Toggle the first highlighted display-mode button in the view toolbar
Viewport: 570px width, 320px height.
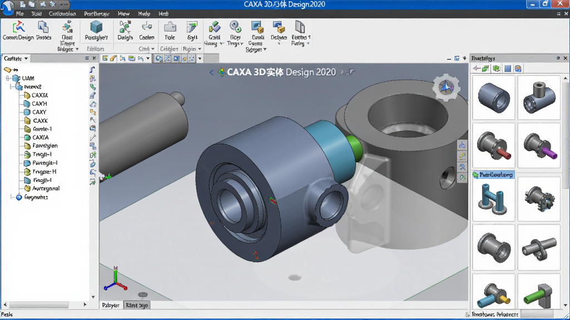tap(159, 58)
